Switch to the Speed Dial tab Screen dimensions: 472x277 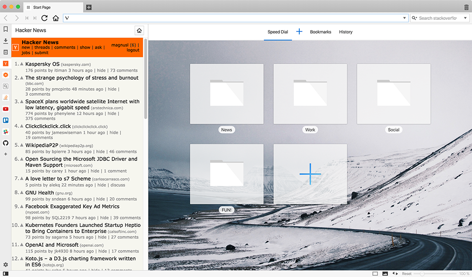[278, 32]
